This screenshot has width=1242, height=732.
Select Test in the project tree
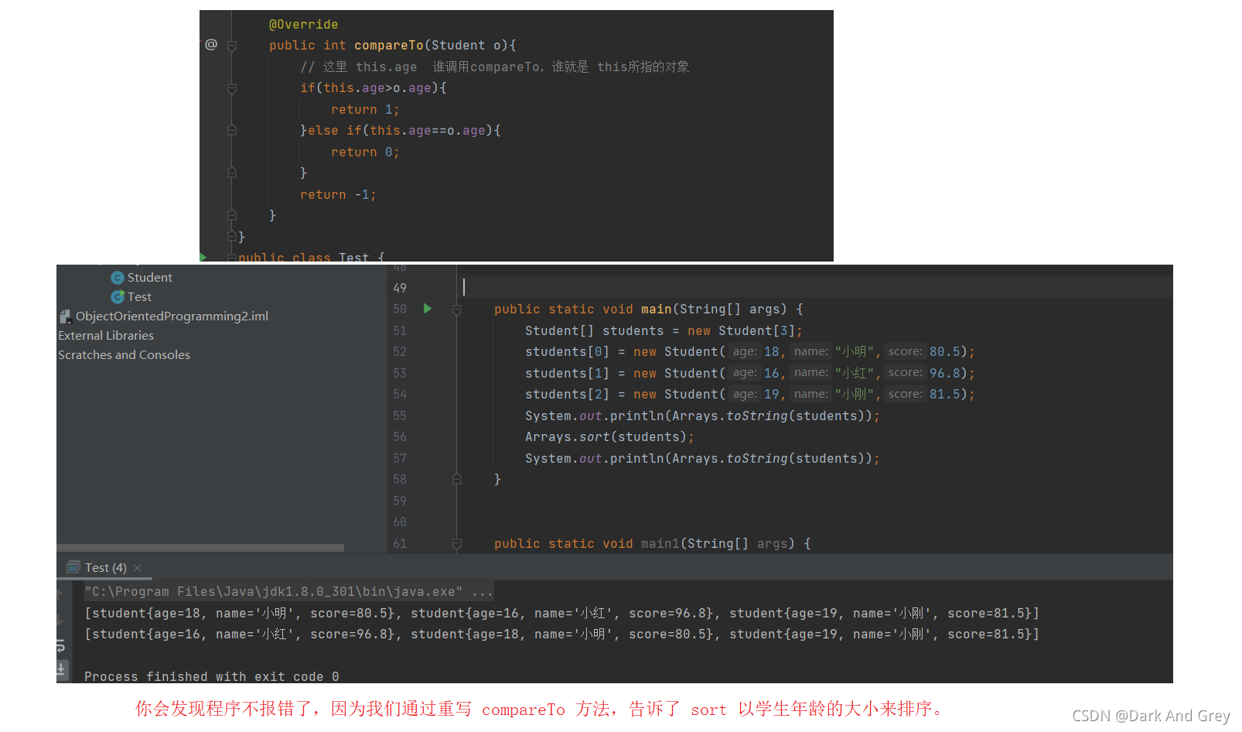tap(139, 297)
